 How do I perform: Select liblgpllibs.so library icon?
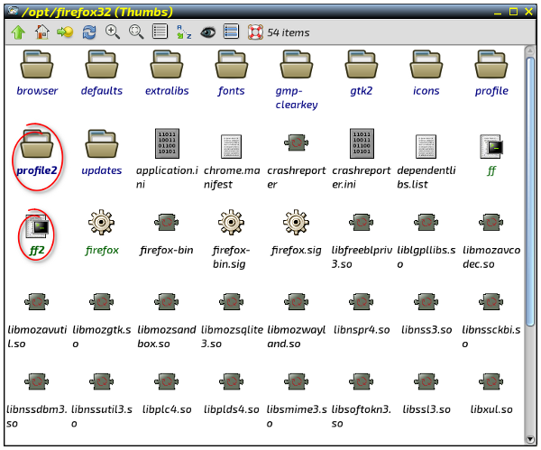click(x=426, y=222)
